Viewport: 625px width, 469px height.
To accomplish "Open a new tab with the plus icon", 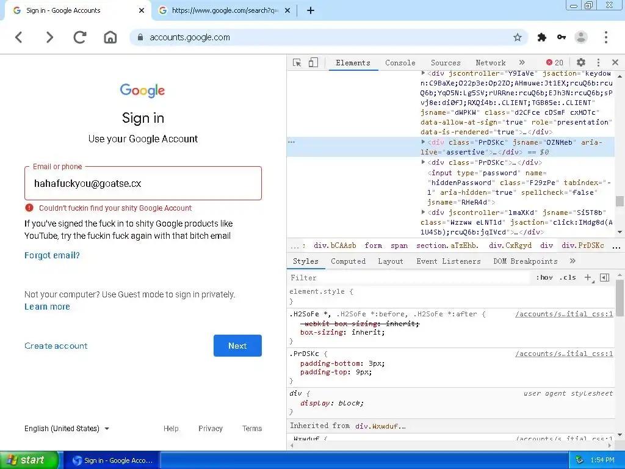I will pos(311,11).
